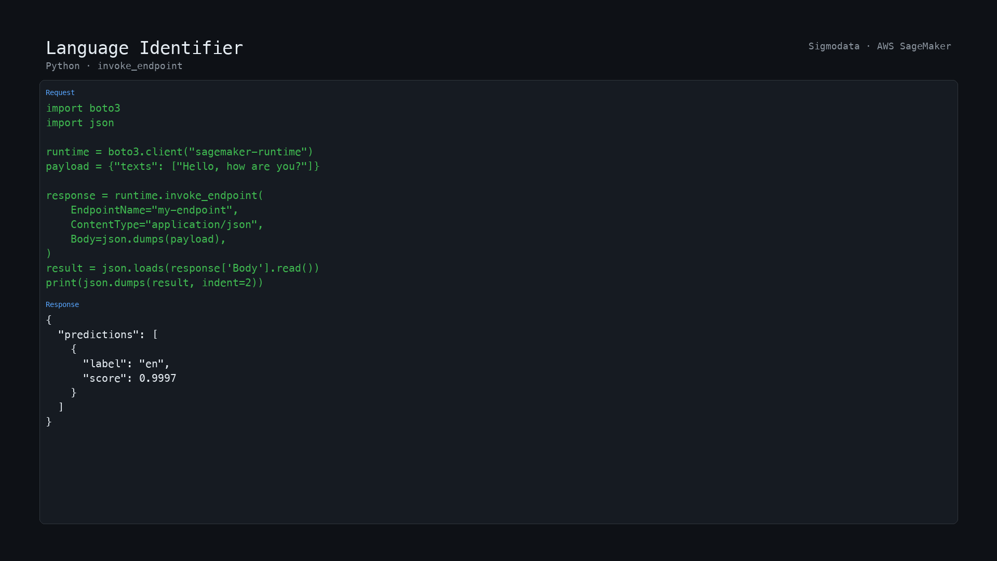This screenshot has width=997, height=561.
Task: Click the ContentType application/json argument
Action: pos(167,224)
